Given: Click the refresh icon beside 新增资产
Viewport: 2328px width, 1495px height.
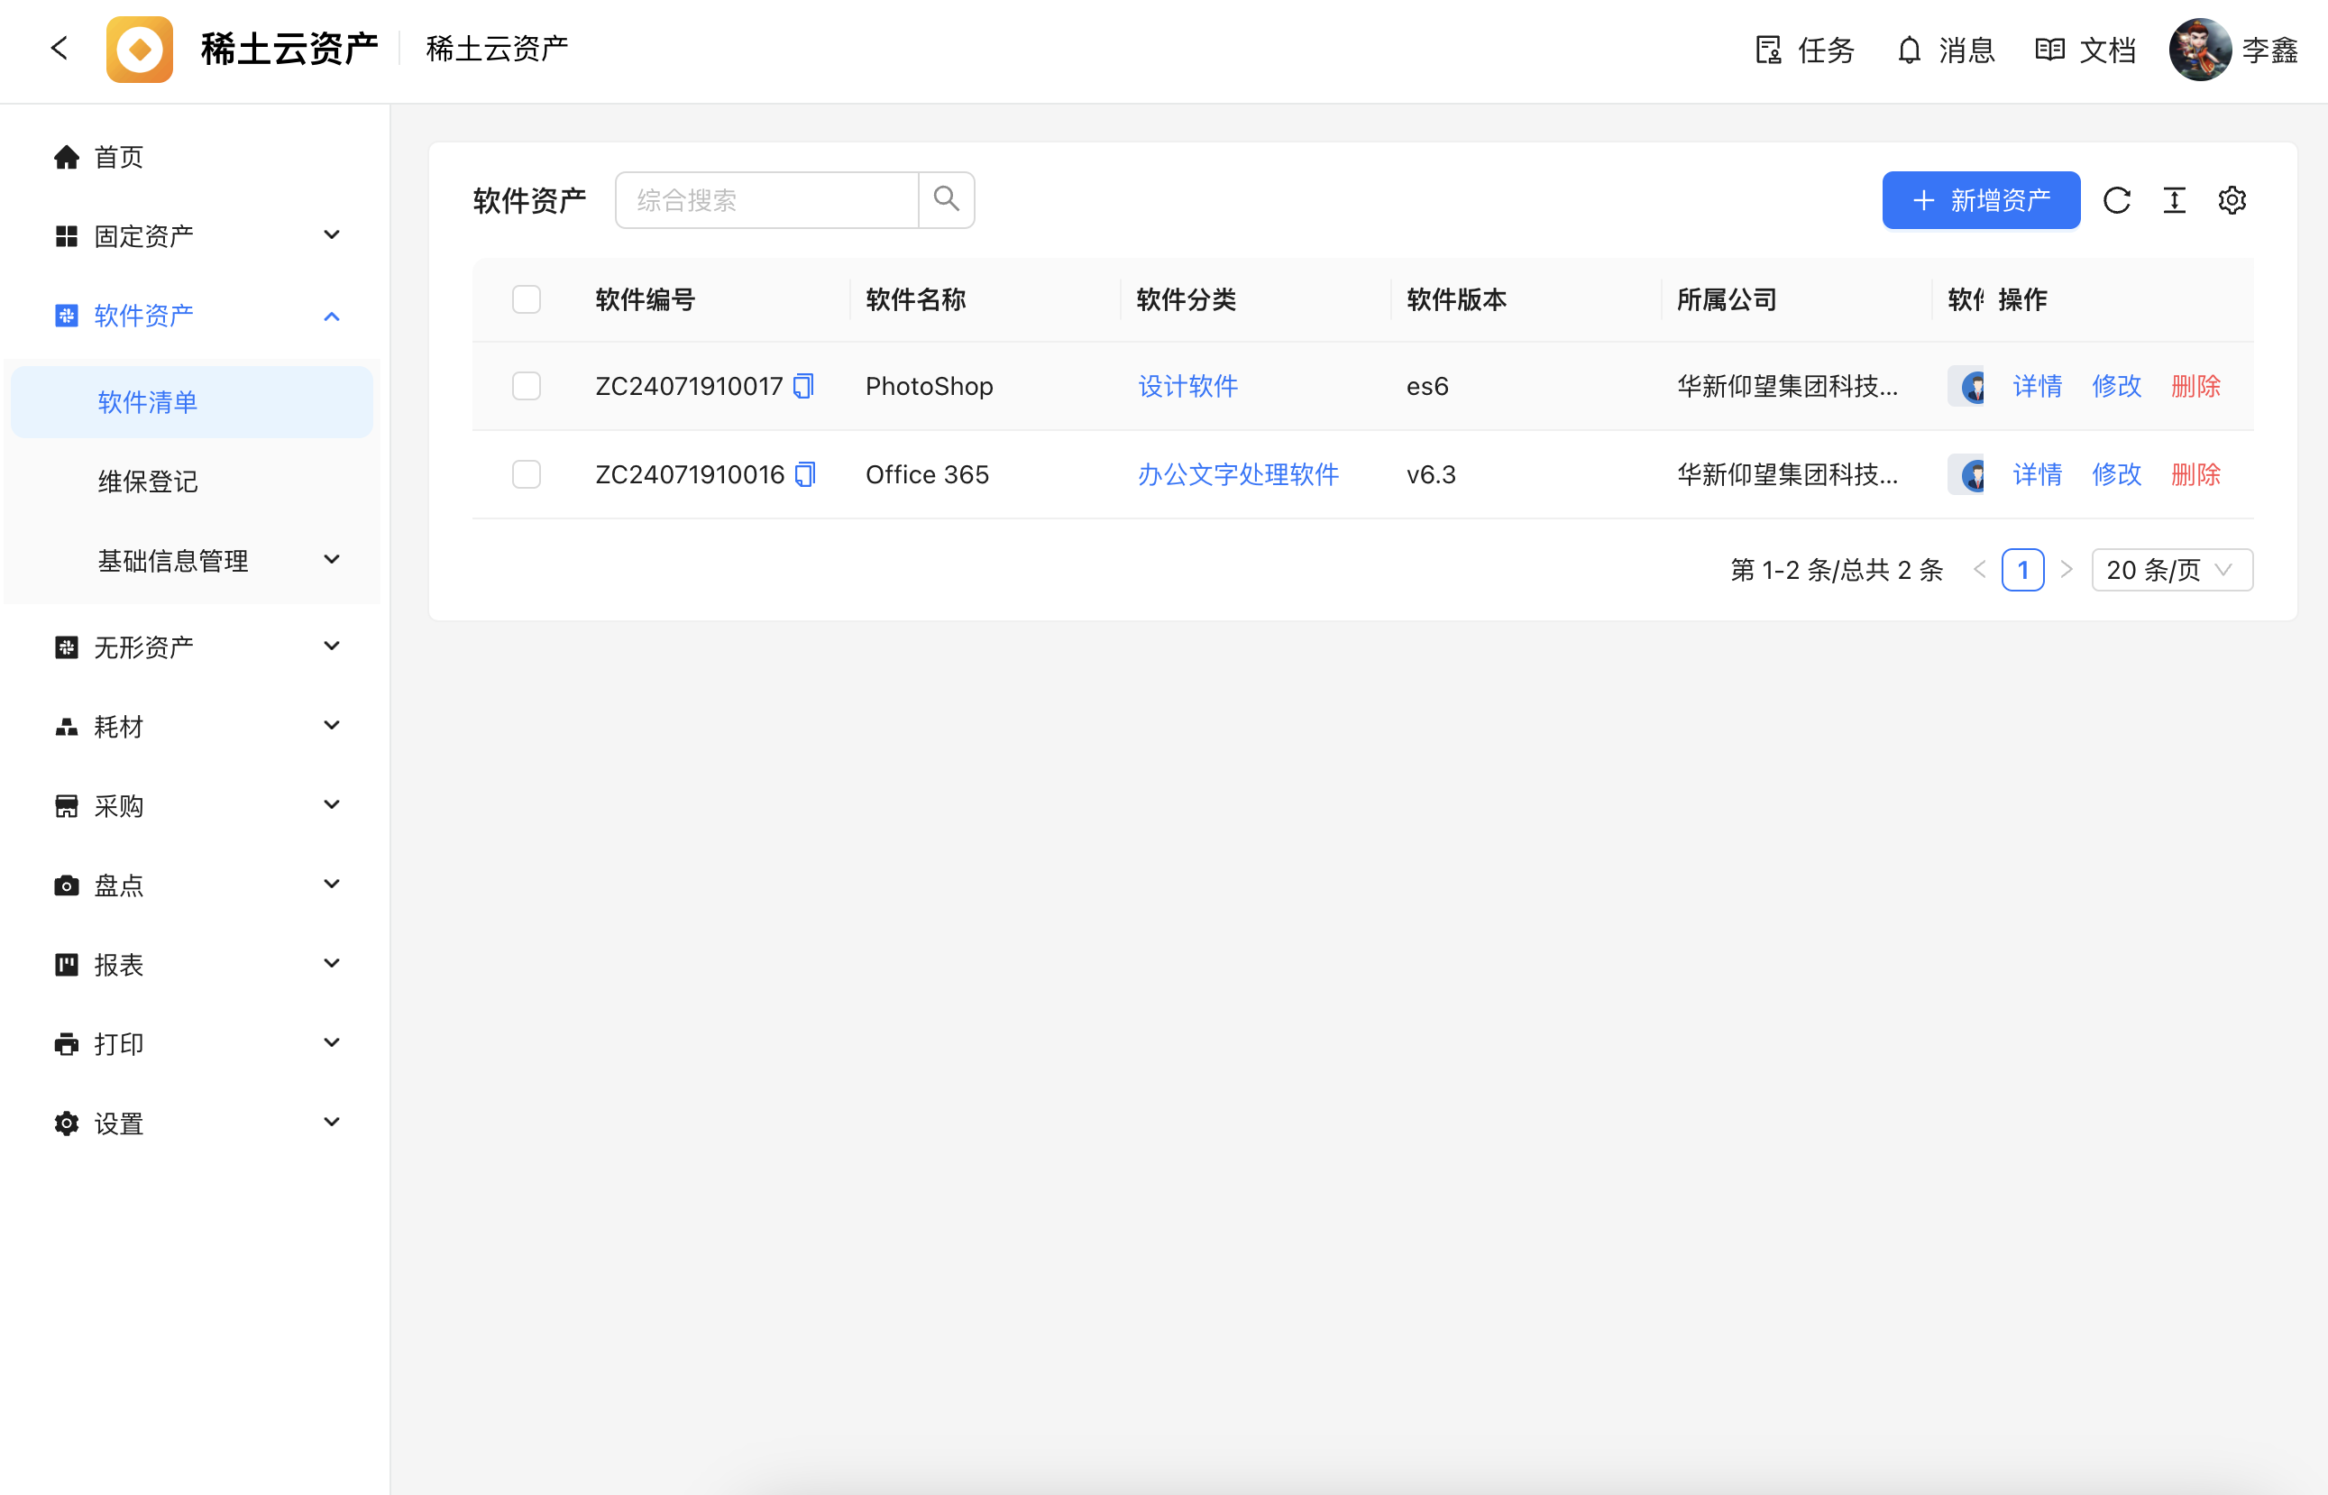Looking at the screenshot, I should coord(2116,200).
